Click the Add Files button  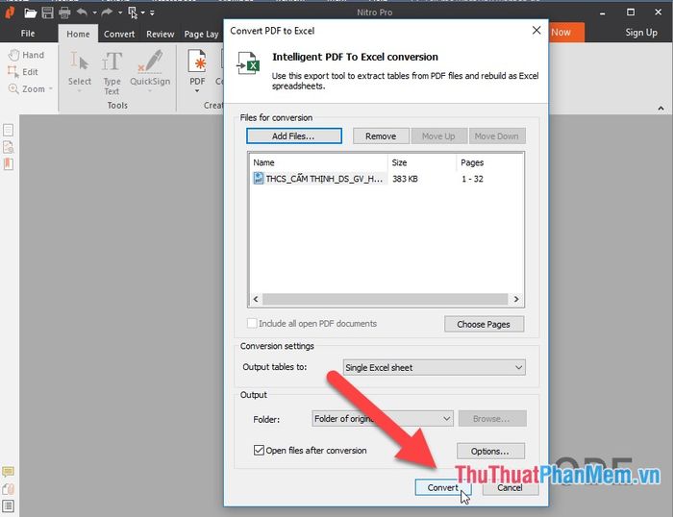tap(294, 136)
